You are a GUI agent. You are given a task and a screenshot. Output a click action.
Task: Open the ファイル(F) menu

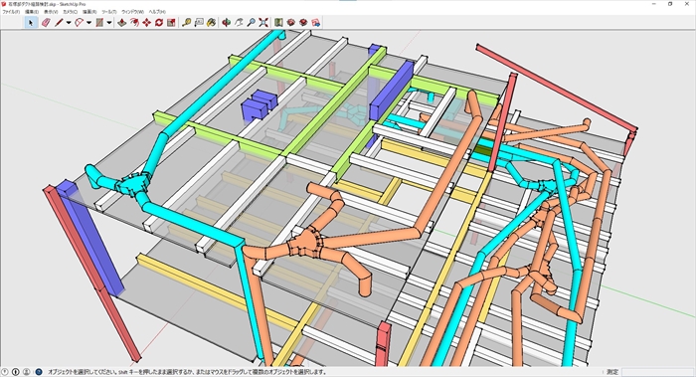12,12
